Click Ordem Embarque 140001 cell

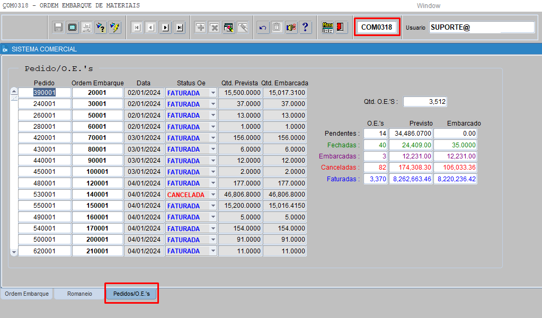pyautogui.click(x=97, y=195)
